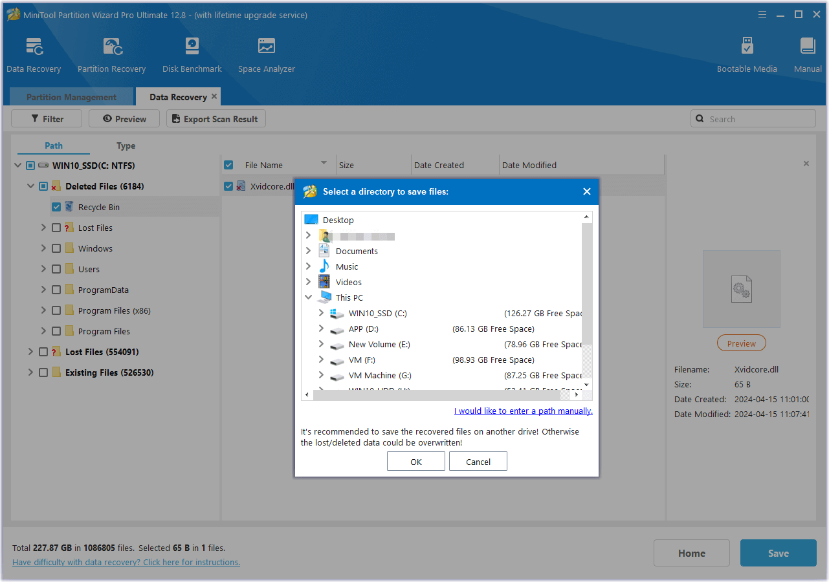
Task: Open the Bootable Media tool
Action: 747,47
